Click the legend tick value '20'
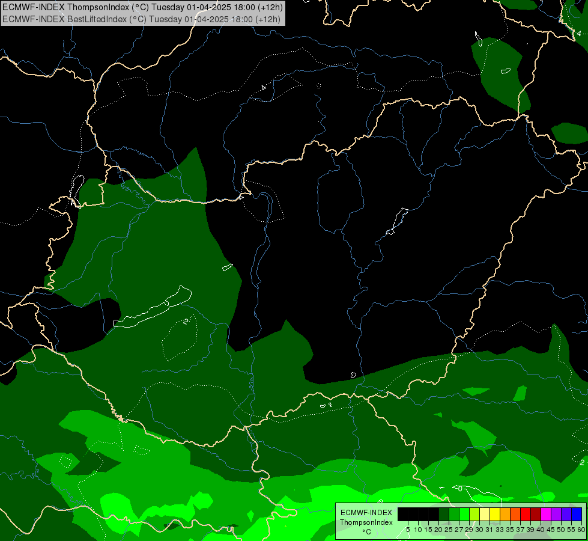This screenshot has width=588, height=541. tap(438, 530)
